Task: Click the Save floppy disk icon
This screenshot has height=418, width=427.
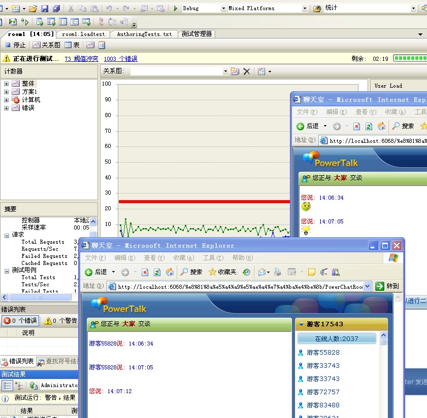Action: pos(45,9)
